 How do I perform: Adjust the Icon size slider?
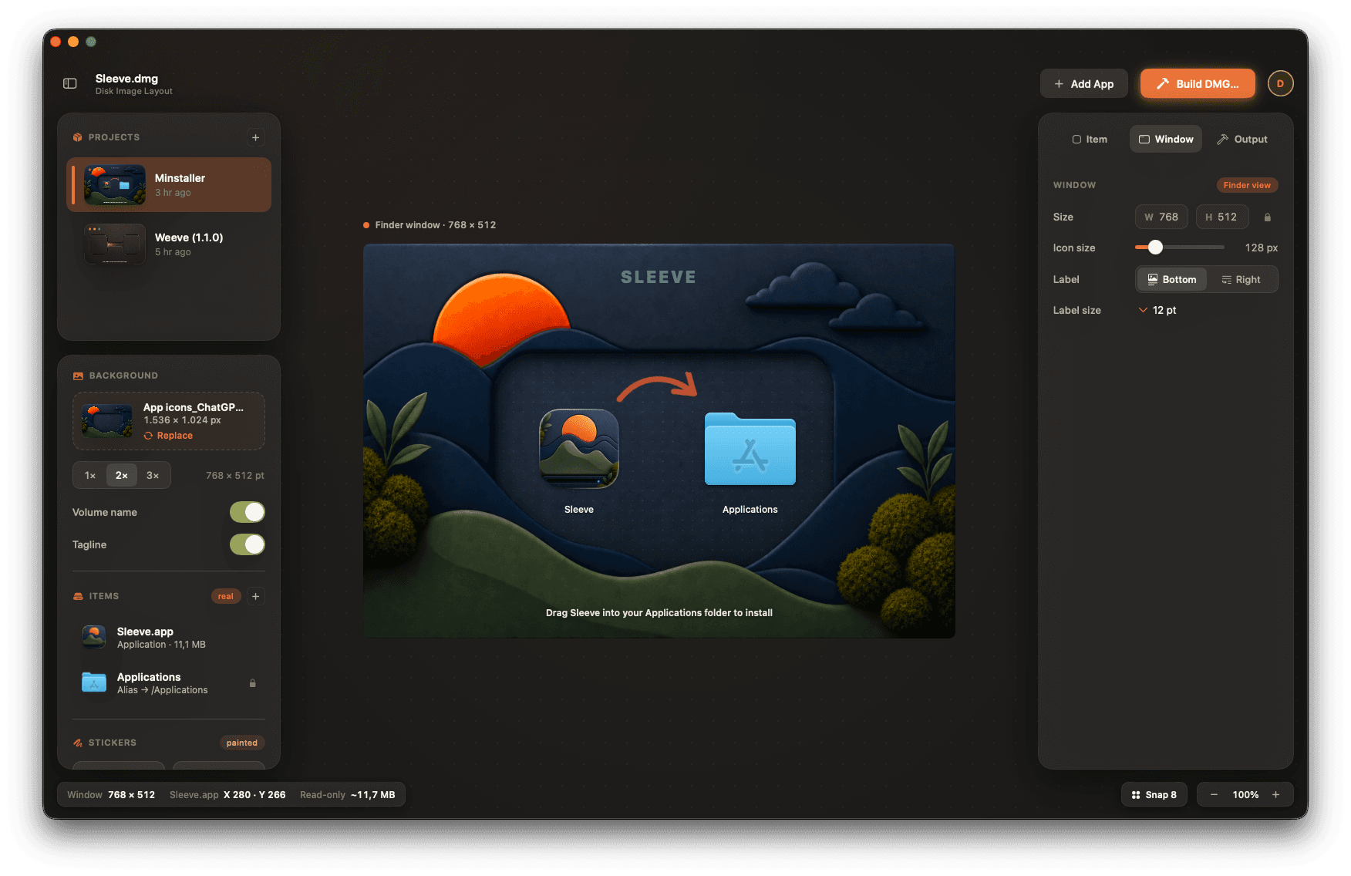pos(1155,248)
